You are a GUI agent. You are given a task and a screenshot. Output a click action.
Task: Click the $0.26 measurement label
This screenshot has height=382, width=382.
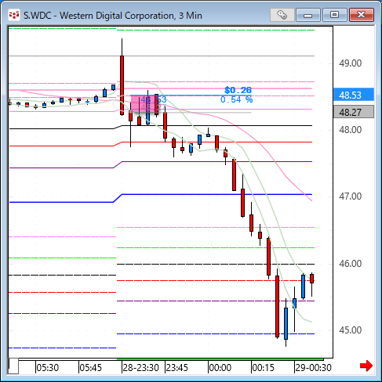click(x=238, y=90)
